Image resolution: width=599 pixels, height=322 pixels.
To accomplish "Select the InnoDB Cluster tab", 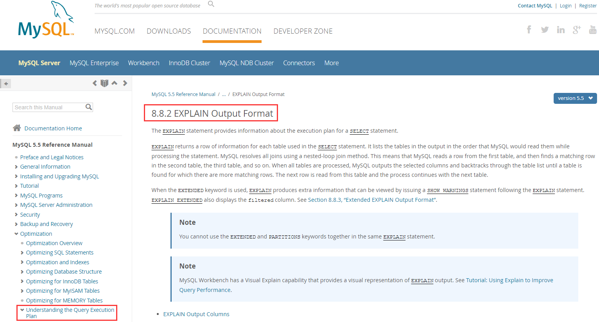I will click(x=190, y=63).
